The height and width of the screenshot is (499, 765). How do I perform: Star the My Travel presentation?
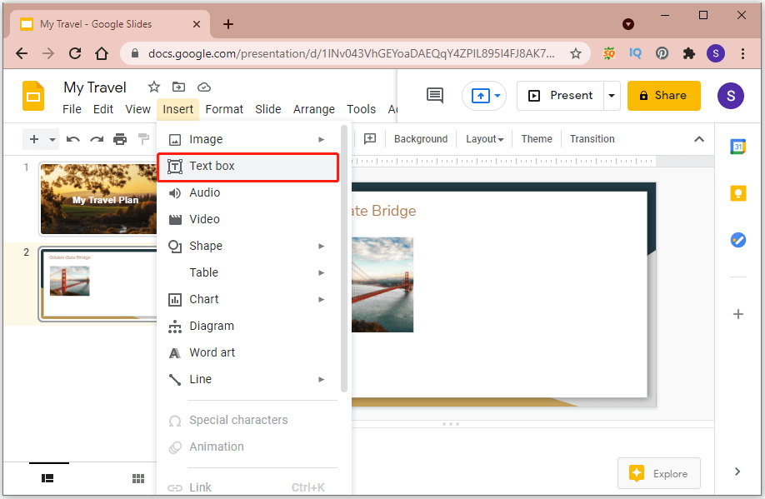pos(154,86)
